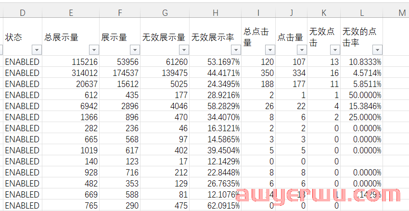Open the 总点击量 filter dropdown
This screenshot has height=211, width=409.
coord(270,50)
